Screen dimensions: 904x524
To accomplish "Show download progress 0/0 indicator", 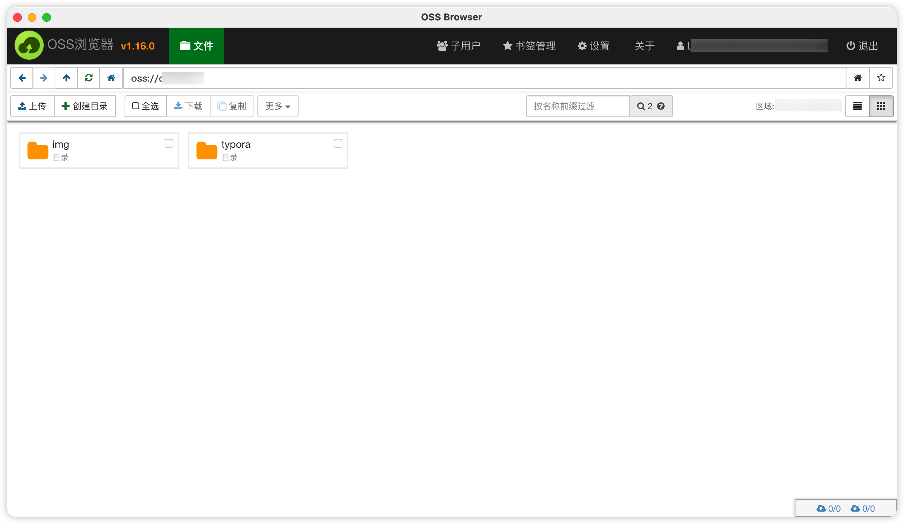I will (x=863, y=508).
